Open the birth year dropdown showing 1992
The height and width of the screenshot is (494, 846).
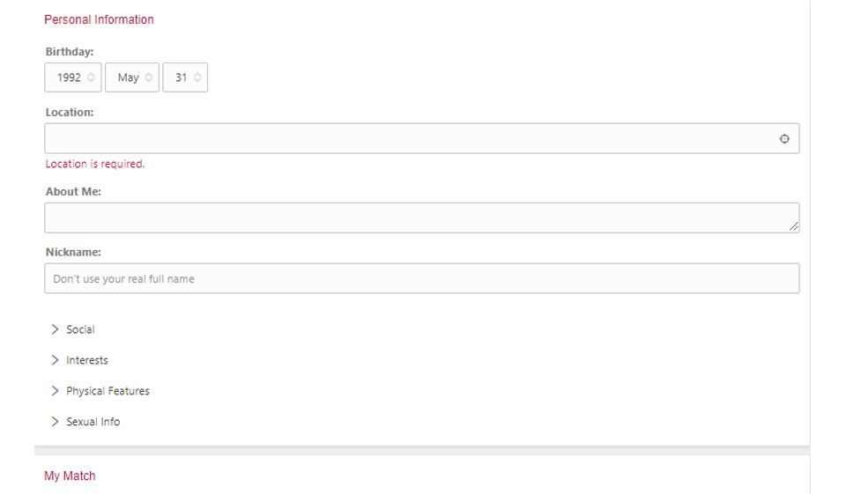(x=69, y=77)
